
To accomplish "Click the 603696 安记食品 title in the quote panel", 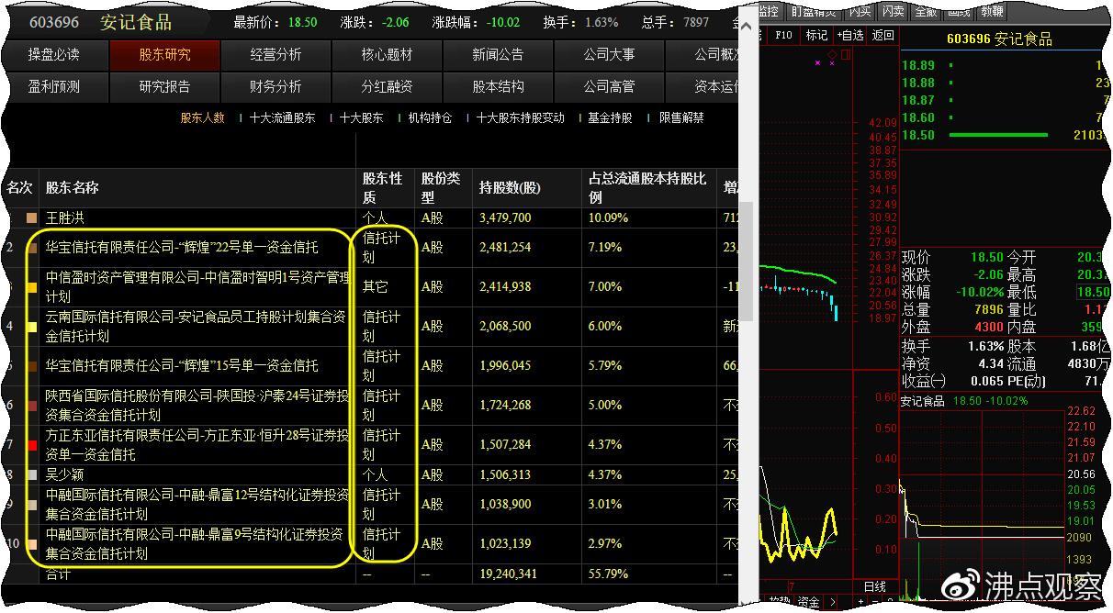I will coord(999,39).
